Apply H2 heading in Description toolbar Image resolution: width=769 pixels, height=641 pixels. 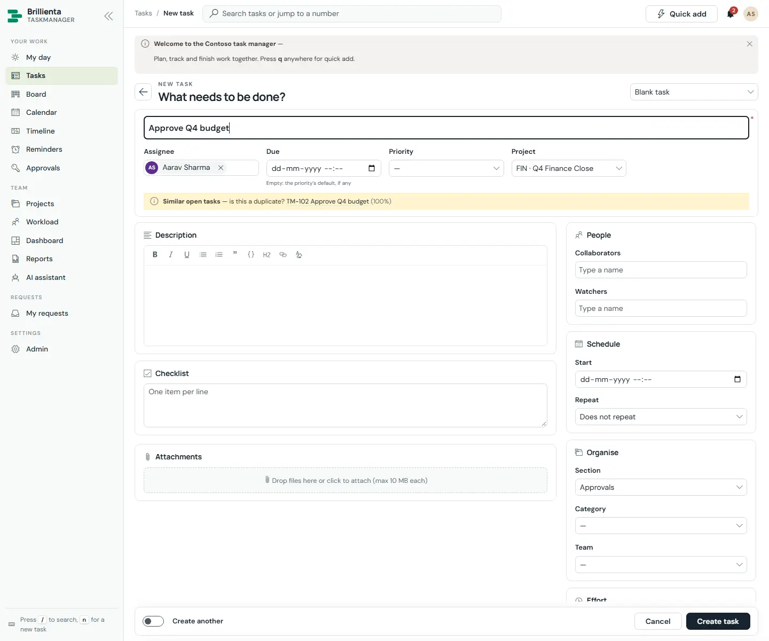(267, 255)
